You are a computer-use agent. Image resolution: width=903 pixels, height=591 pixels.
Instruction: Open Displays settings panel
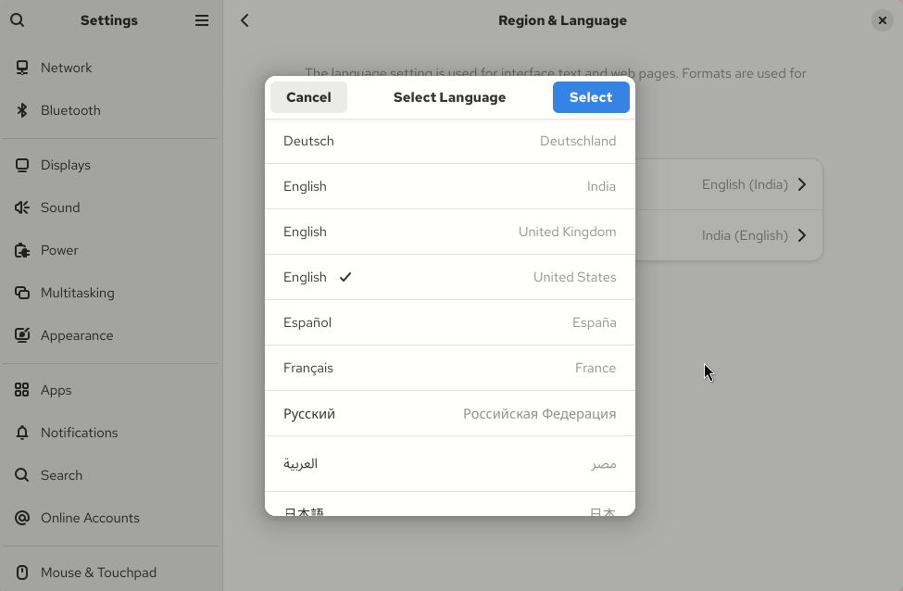click(x=66, y=165)
